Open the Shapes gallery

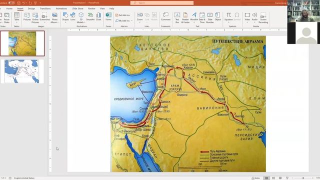[65, 17]
